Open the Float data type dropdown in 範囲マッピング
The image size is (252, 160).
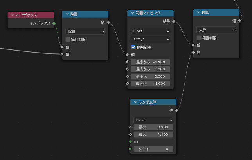click(151, 31)
